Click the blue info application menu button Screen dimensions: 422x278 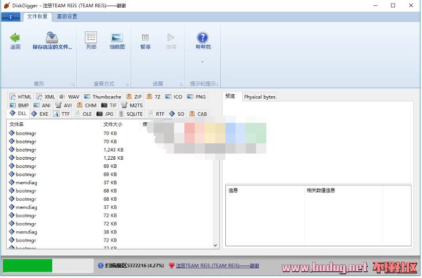point(11,16)
